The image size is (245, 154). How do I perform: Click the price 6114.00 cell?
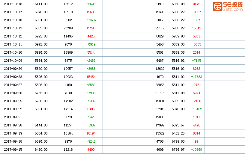[x=41, y=4]
